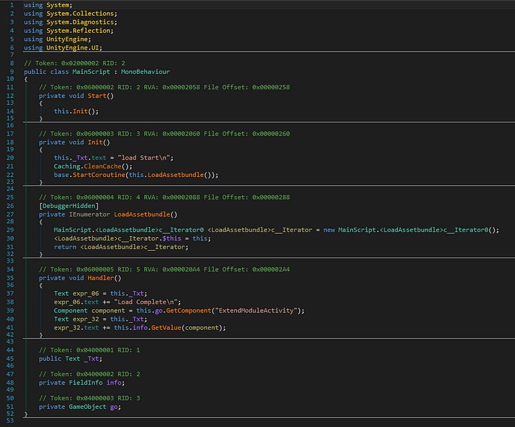The width and height of the screenshot is (515, 427).
Task: Click the MainScript class name
Action: tap(91, 72)
